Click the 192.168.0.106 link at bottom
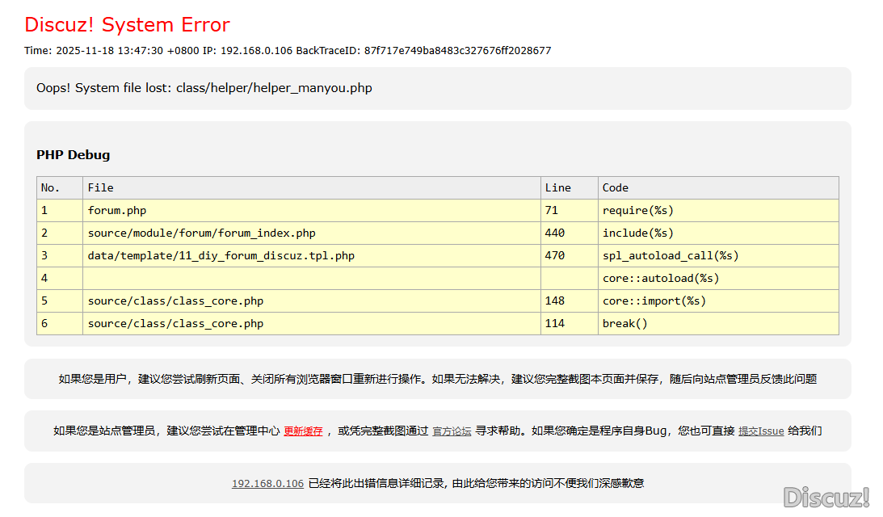This screenshot has width=883, height=517. coord(267,484)
